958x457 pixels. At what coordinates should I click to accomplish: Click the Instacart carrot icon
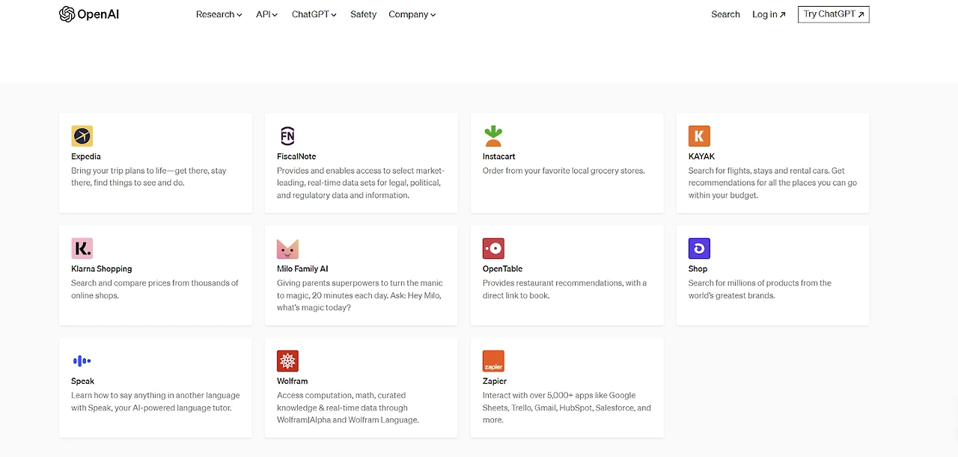(x=493, y=136)
